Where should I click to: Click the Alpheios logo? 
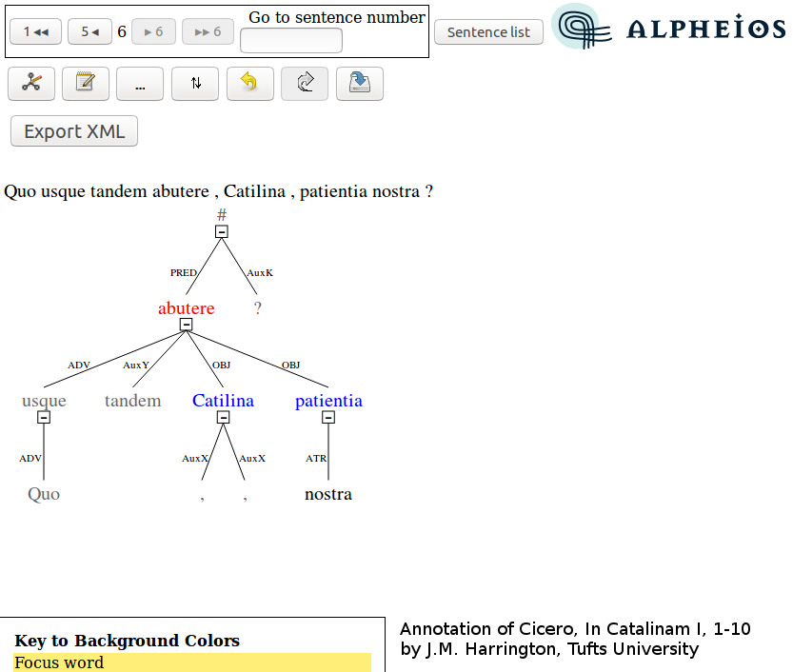pyautogui.click(x=668, y=28)
